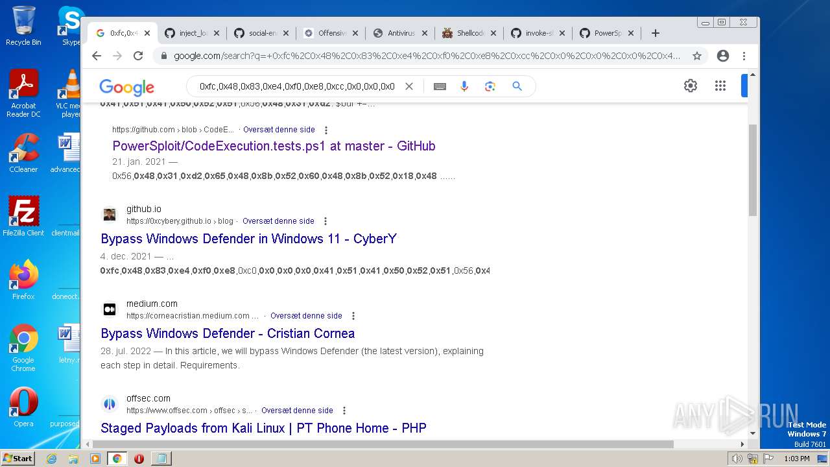Click Oversæt denne side for offsec.com result
Screen dimensions: 830x467
click(297, 411)
